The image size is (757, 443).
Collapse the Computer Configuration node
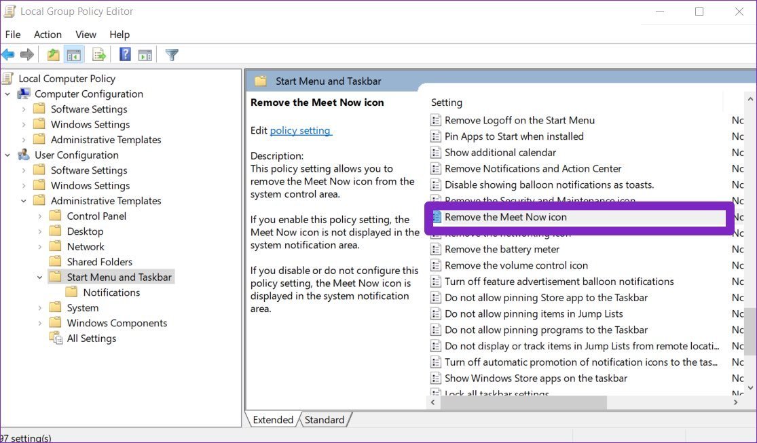[7, 94]
